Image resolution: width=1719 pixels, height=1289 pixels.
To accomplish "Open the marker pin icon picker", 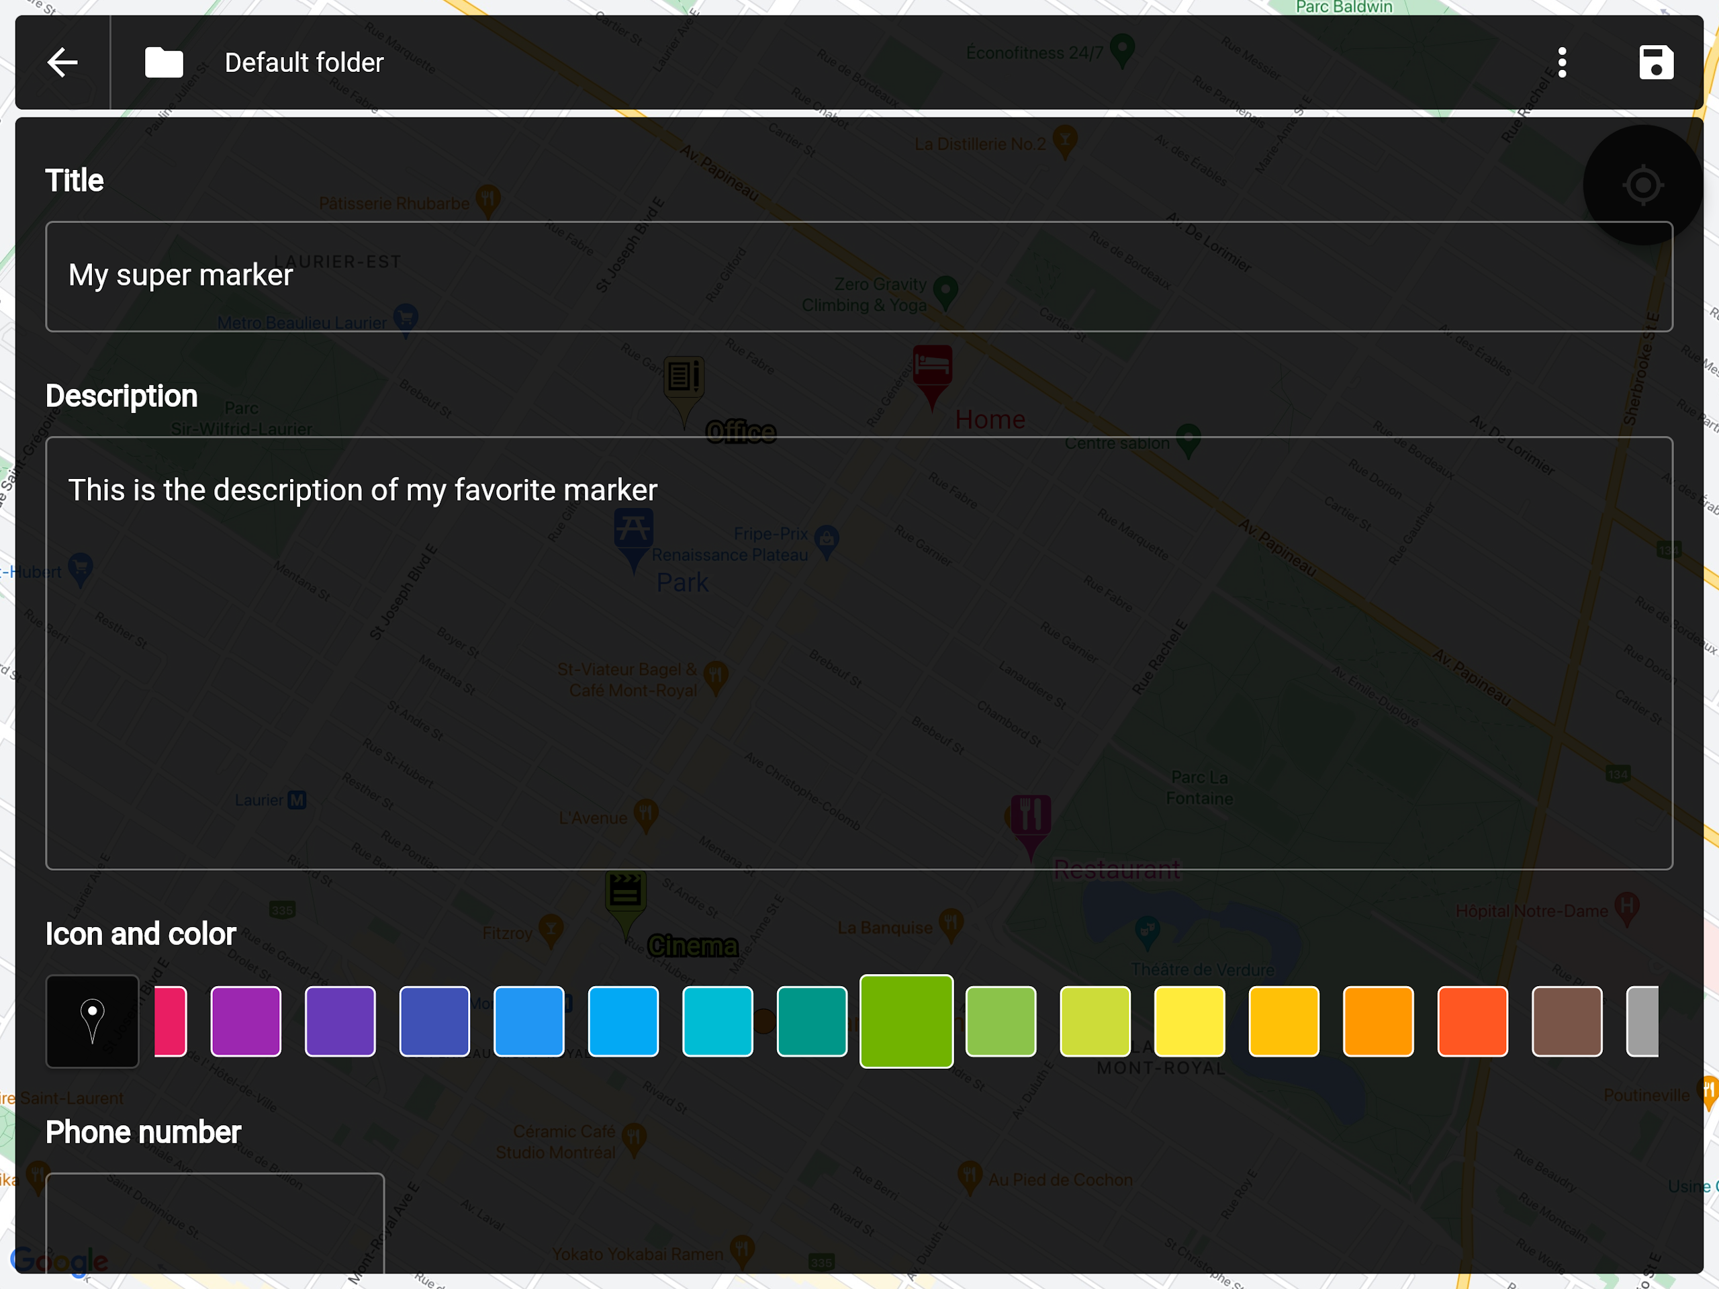I will coord(93,1022).
